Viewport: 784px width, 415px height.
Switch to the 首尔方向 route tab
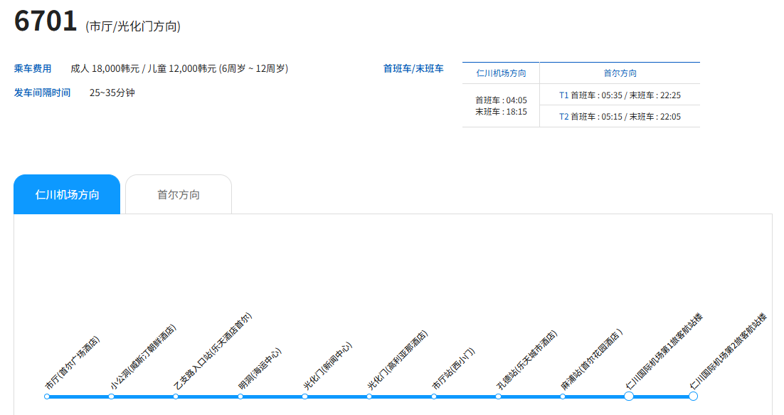click(x=179, y=194)
